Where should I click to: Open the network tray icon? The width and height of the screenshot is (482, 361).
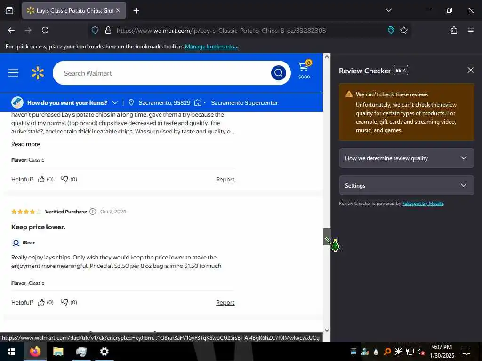410,352
